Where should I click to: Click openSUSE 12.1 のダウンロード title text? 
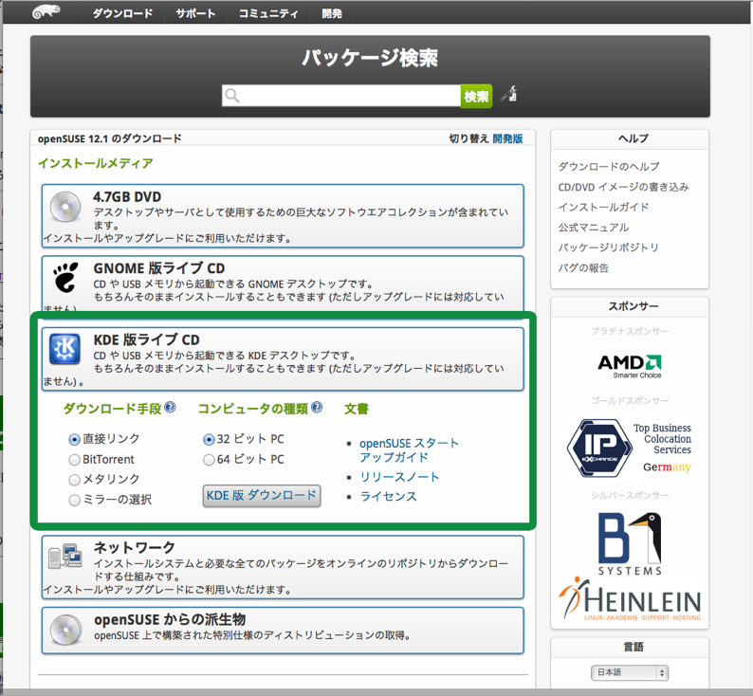coord(110,138)
